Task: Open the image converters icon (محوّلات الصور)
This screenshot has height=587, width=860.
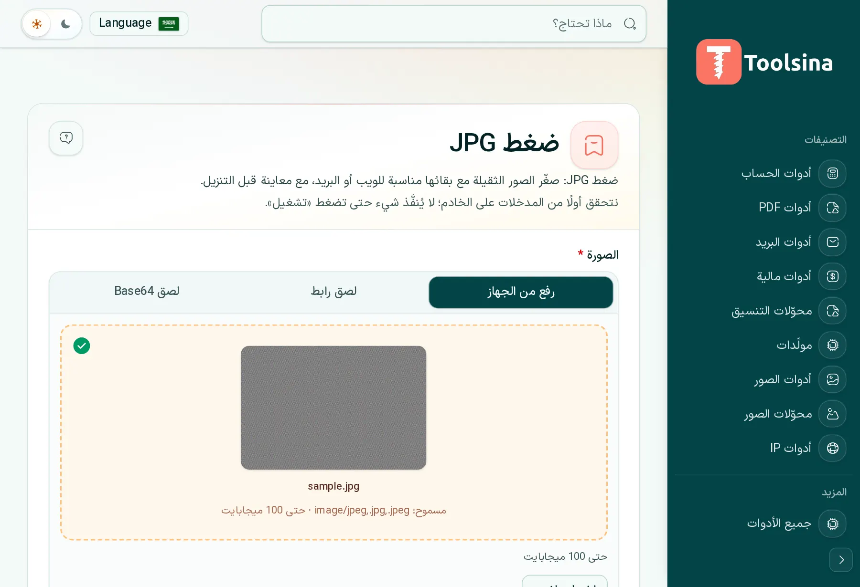Action: pos(832,414)
